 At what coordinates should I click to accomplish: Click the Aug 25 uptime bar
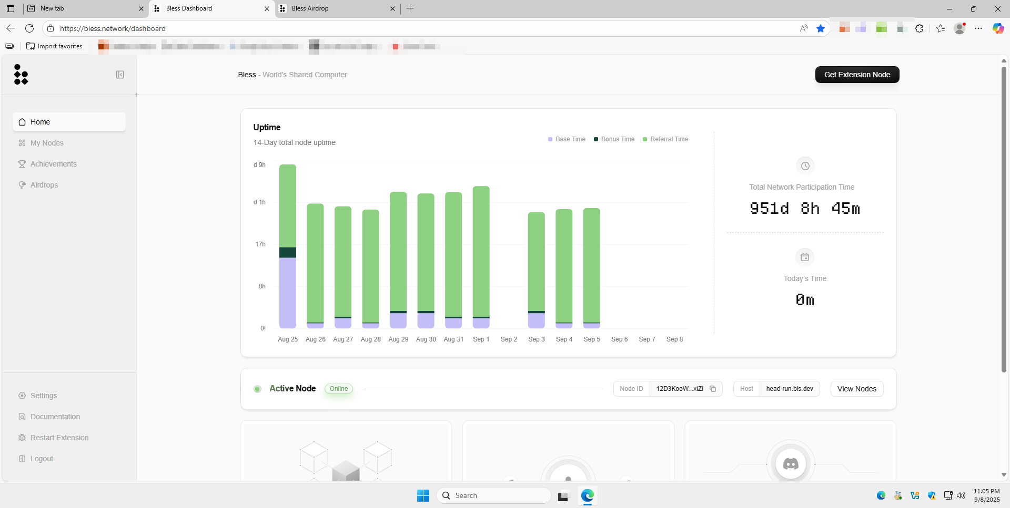point(288,246)
